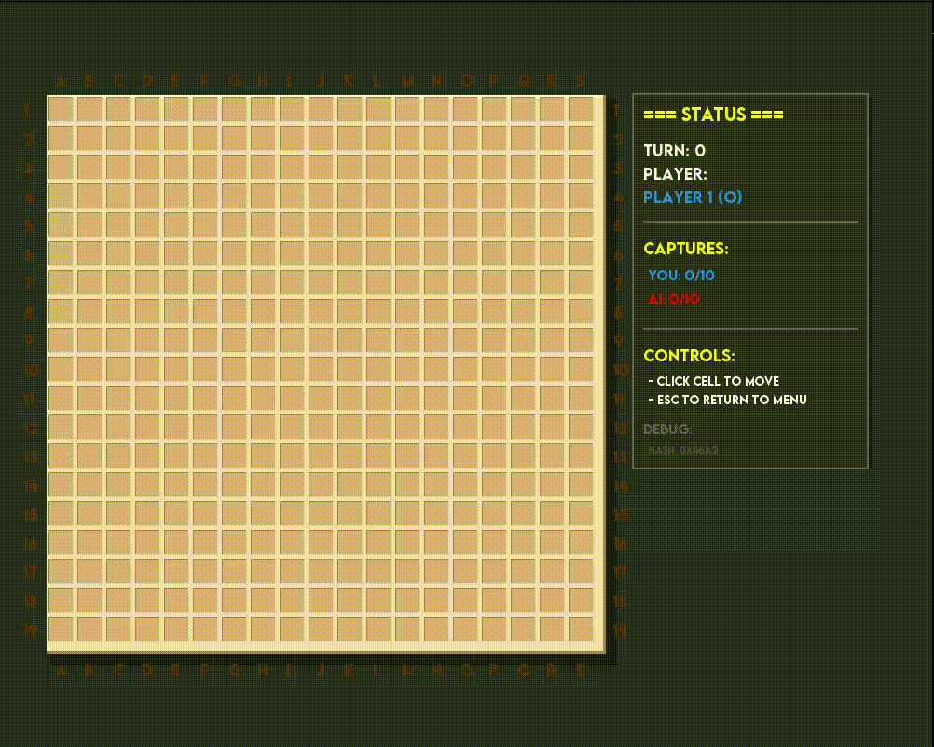
Task: Play a move at cell G7
Action: [234, 282]
